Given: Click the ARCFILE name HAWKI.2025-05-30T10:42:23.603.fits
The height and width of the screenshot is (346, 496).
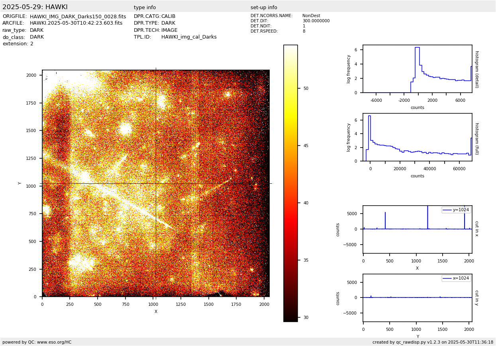Looking at the screenshot, I should pyautogui.click(x=76, y=23).
